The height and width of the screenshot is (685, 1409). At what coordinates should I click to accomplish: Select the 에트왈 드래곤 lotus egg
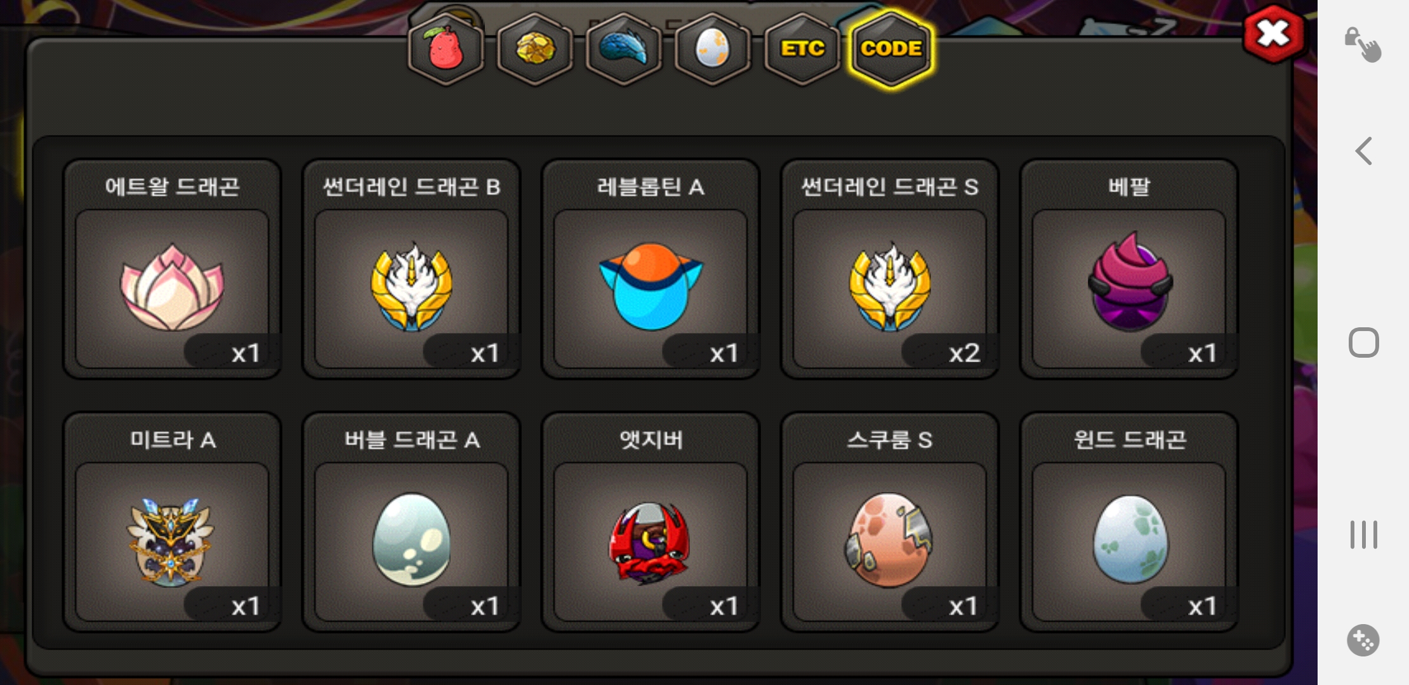[172, 269]
